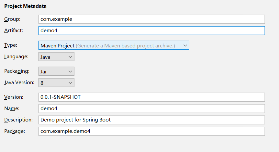Viewport: 279px width, 152px height.
Task: Click the "Group:" label
Action: tap(11, 19)
